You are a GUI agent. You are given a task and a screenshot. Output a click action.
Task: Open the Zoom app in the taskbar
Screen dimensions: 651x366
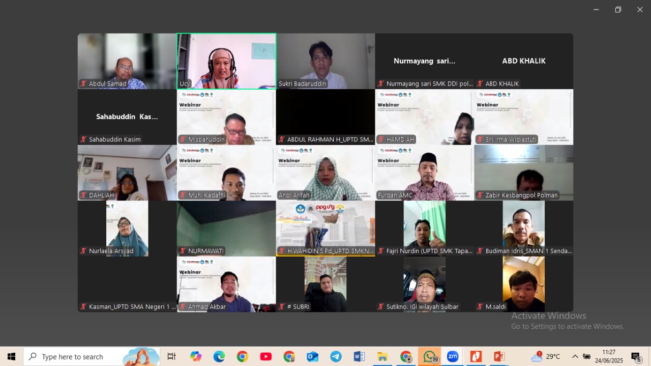coord(453,357)
